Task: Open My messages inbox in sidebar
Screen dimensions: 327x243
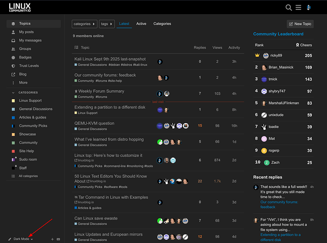Action: click(30, 40)
